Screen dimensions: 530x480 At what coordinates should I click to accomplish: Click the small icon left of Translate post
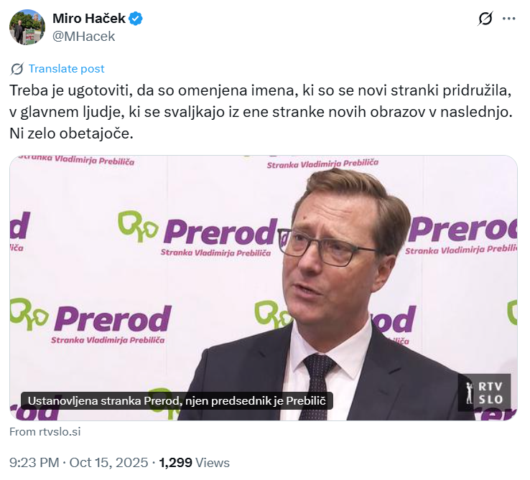(x=17, y=69)
